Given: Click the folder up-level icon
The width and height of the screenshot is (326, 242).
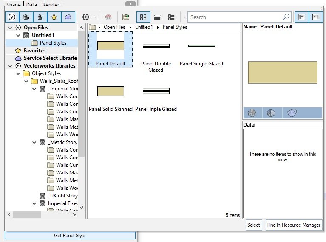Looking at the screenshot, I should [x=125, y=17].
